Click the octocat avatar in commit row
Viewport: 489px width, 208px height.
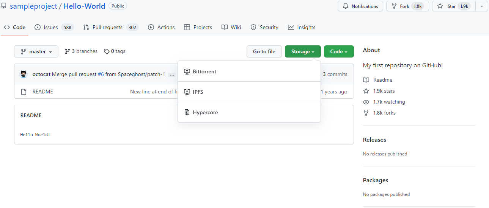(24, 74)
